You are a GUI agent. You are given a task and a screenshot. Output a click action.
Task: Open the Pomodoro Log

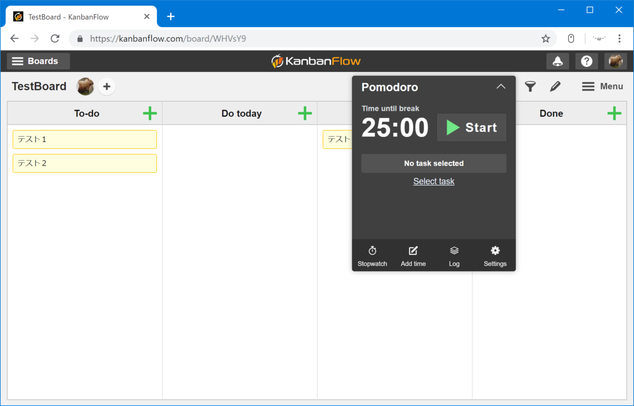pyautogui.click(x=454, y=256)
